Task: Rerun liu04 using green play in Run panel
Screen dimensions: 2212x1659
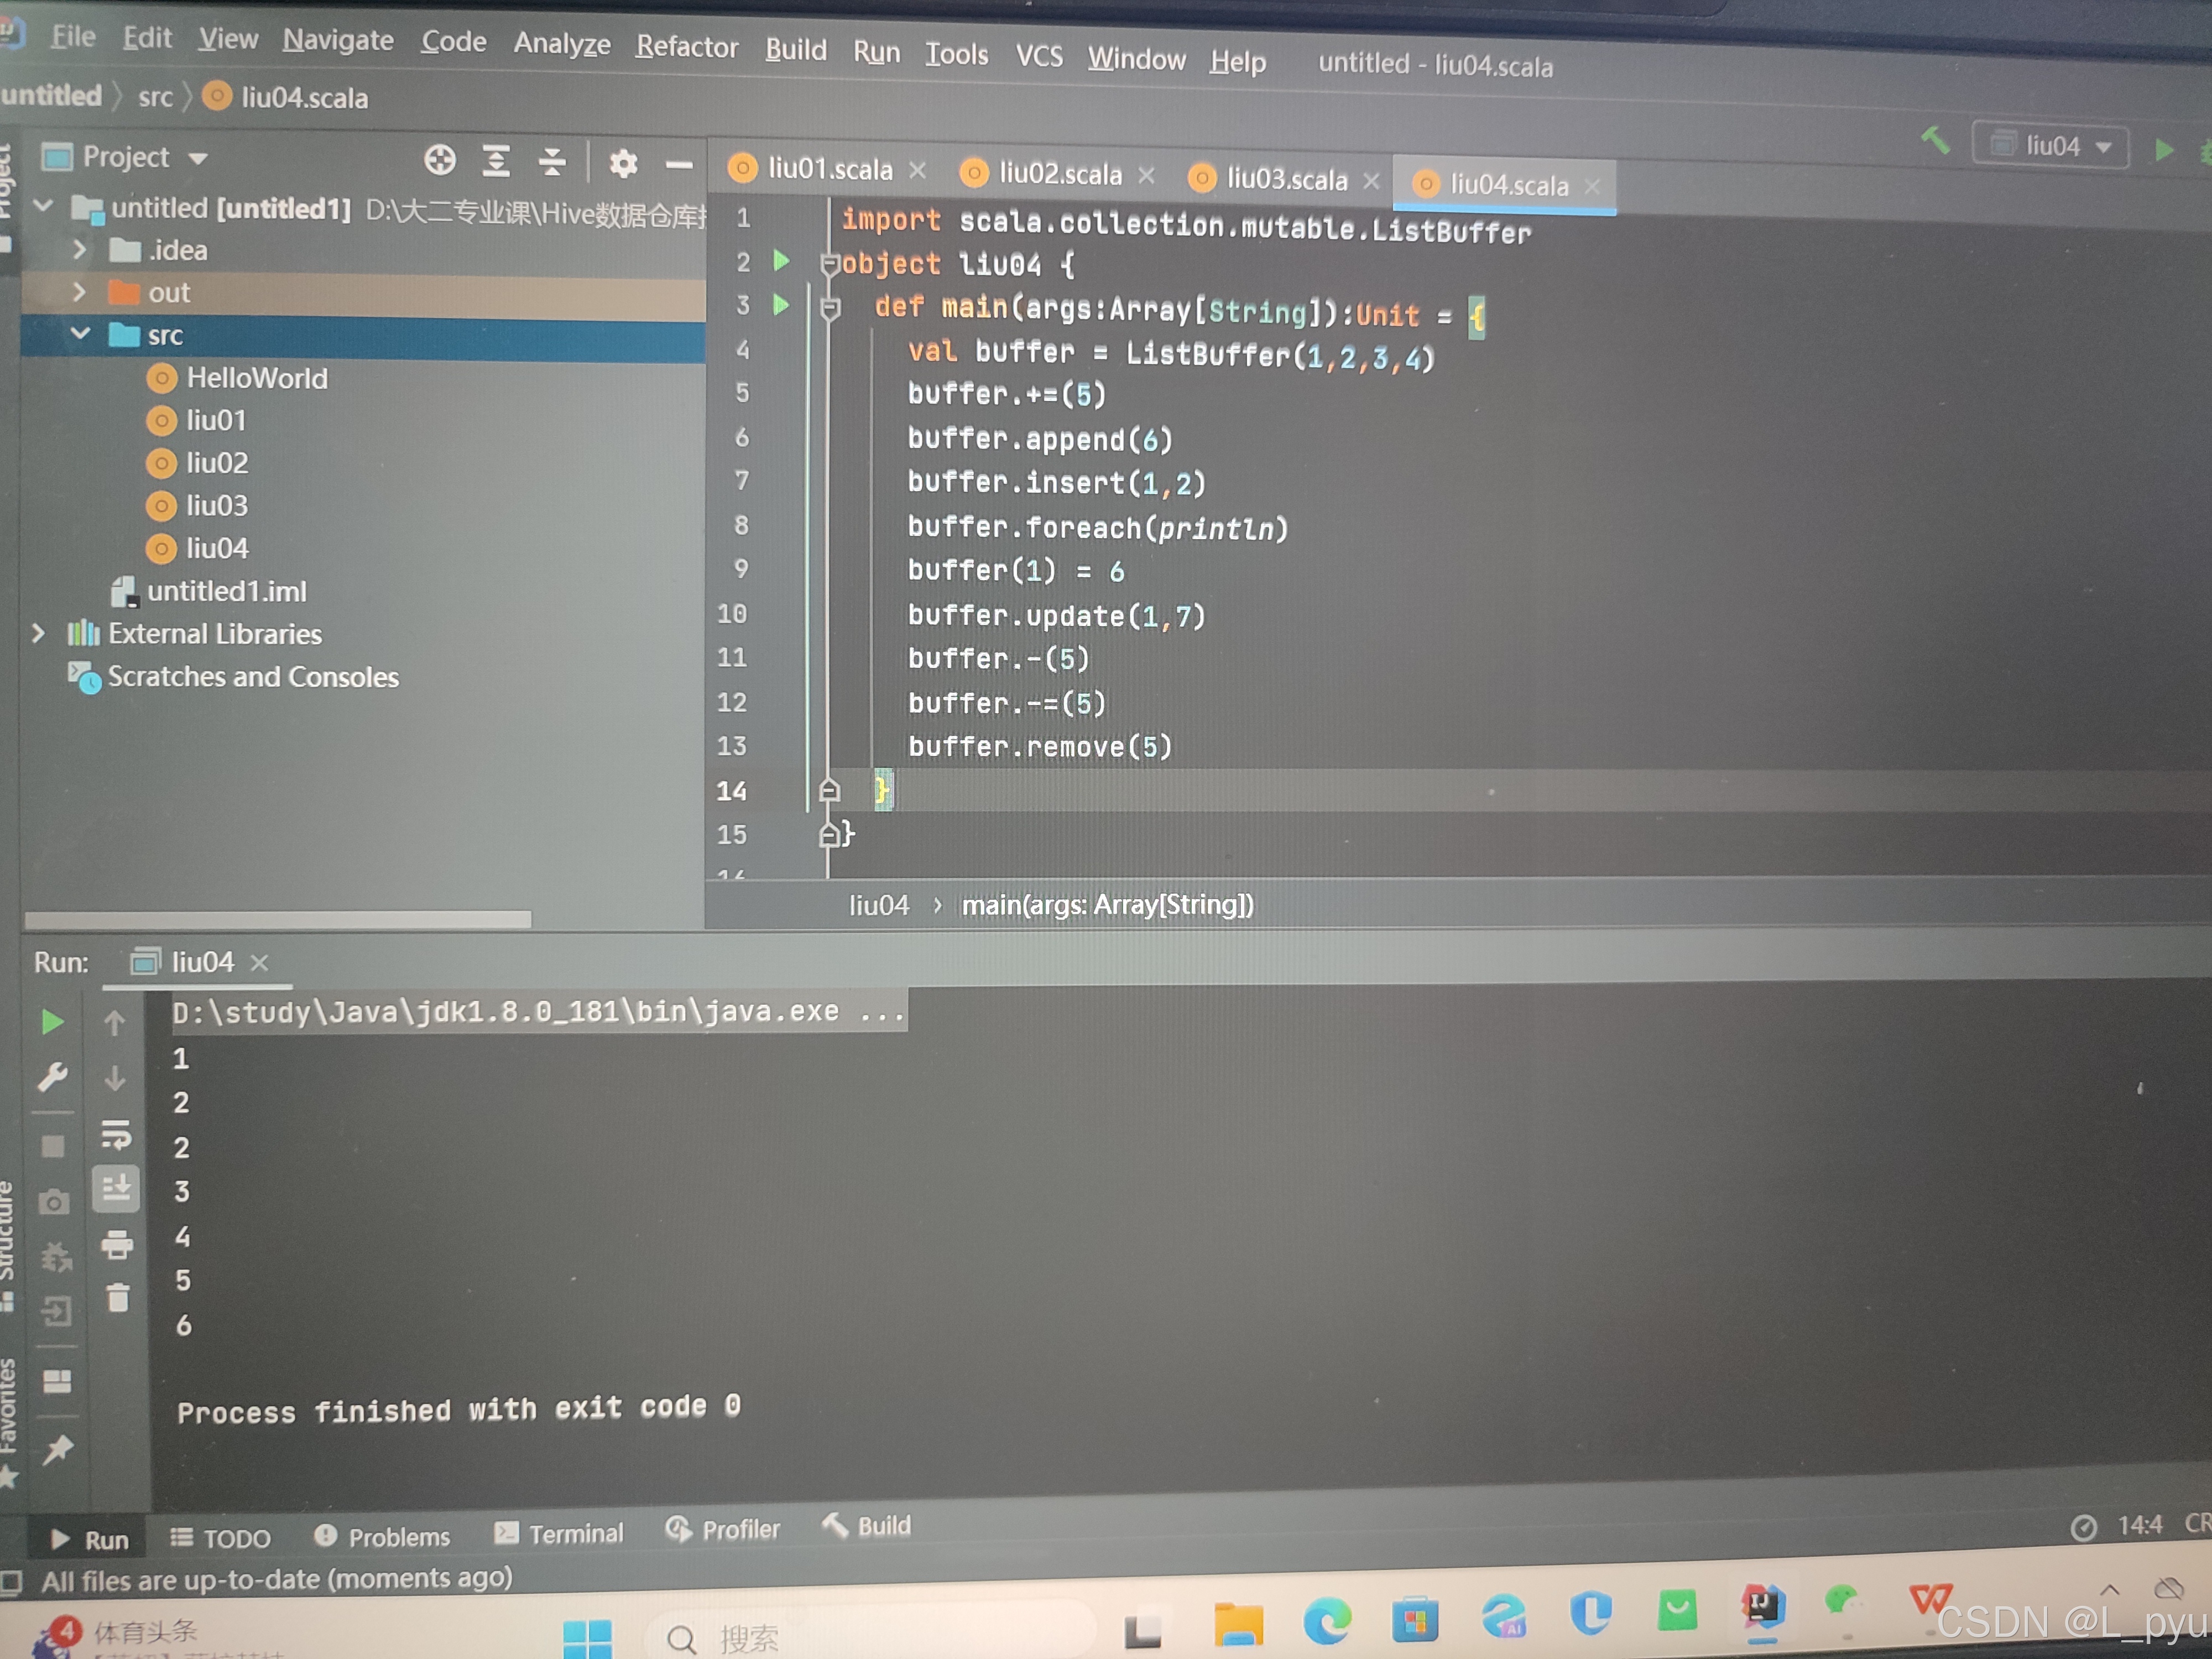Action: pyautogui.click(x=52, y=1022)
